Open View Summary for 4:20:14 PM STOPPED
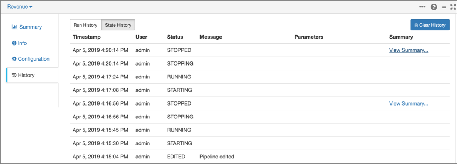The width and height of the screenshot is (457, 164). 408,50
